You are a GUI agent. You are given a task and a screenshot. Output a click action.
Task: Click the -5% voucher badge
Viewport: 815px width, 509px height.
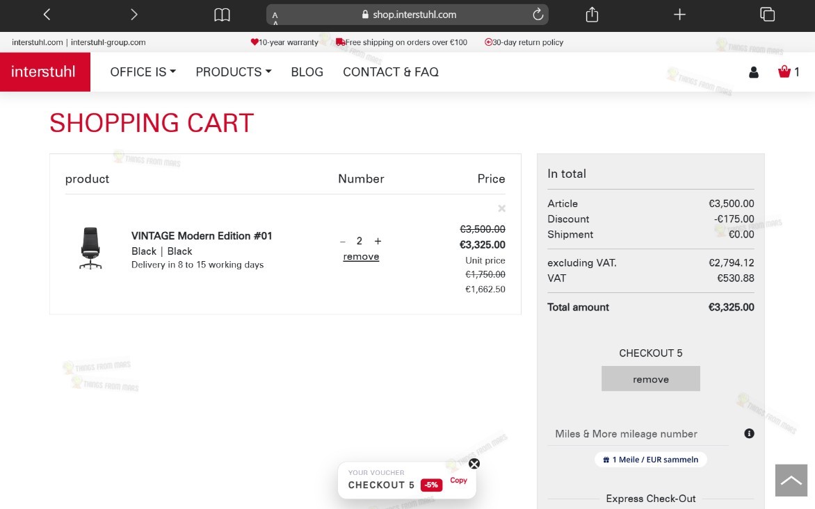click(x=431, y=485)
